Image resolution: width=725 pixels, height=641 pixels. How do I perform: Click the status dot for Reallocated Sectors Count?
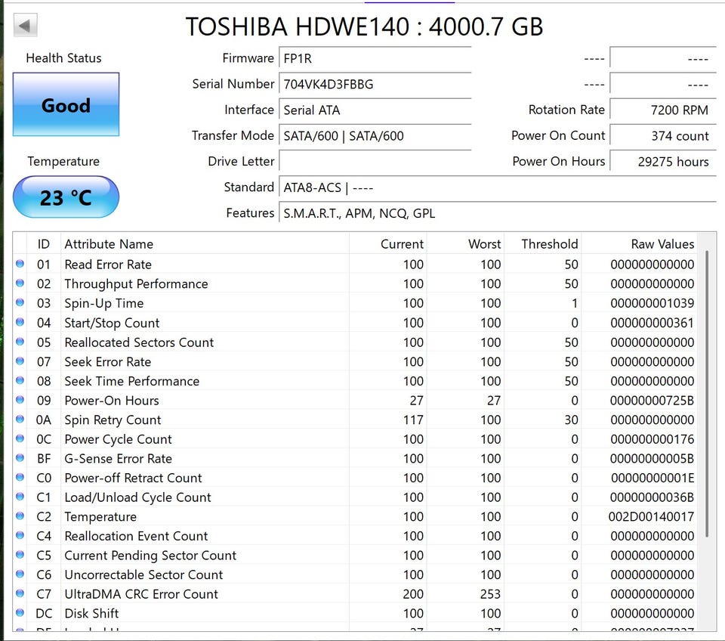click(x=20, y=342)
